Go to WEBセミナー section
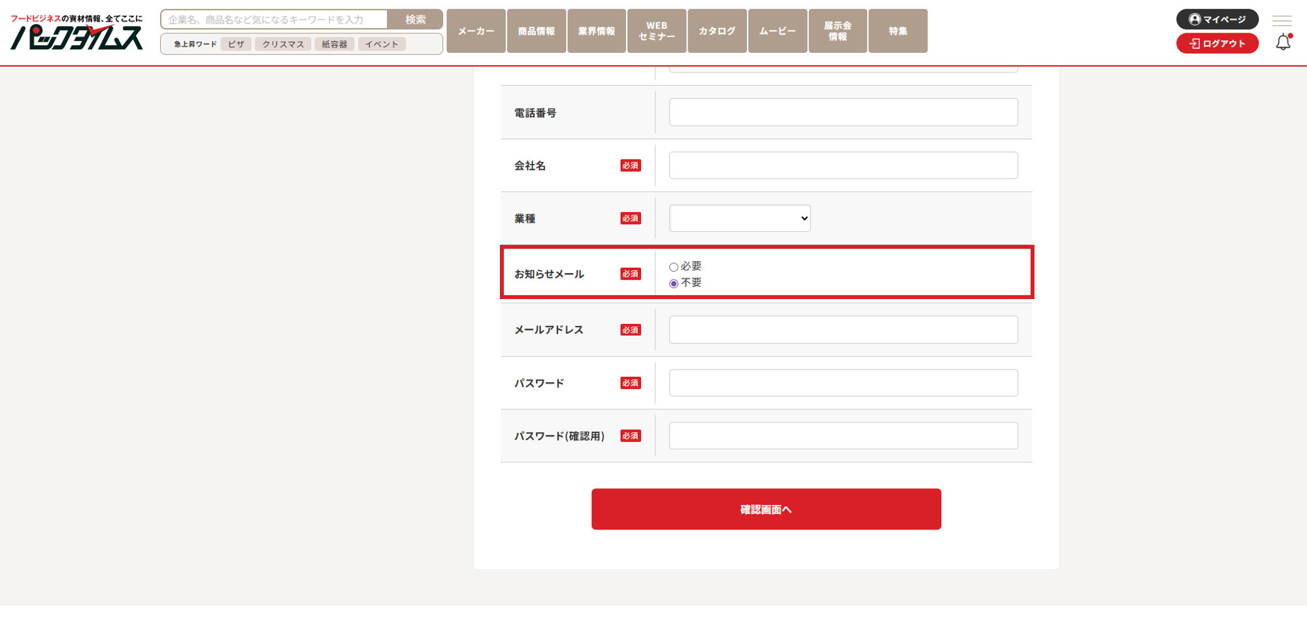Viewport: 1307px width, 621px height. [657, 31]
